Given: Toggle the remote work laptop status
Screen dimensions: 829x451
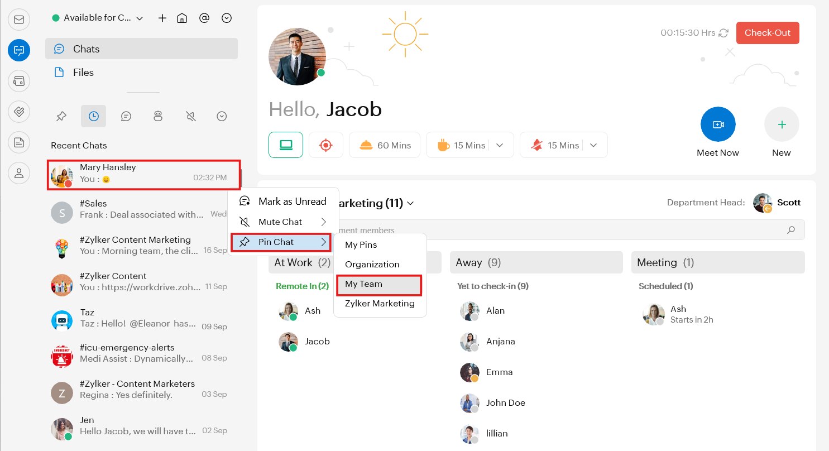Looking at the screenshot, I should point(286,145).
